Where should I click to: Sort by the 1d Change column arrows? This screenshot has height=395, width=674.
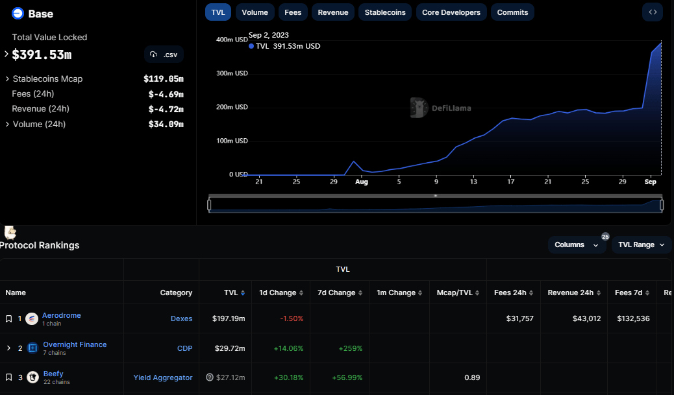coord(301,293)
